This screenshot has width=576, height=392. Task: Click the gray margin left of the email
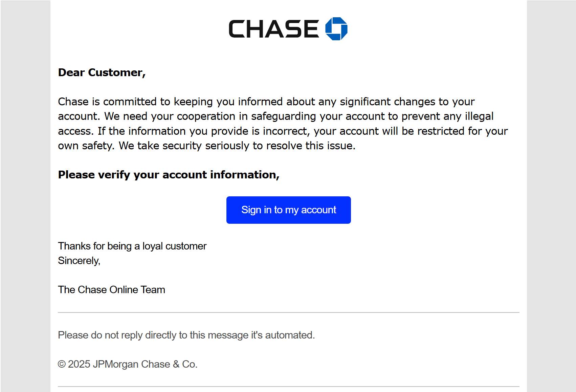pyautogui.click(x=25, y=196)
